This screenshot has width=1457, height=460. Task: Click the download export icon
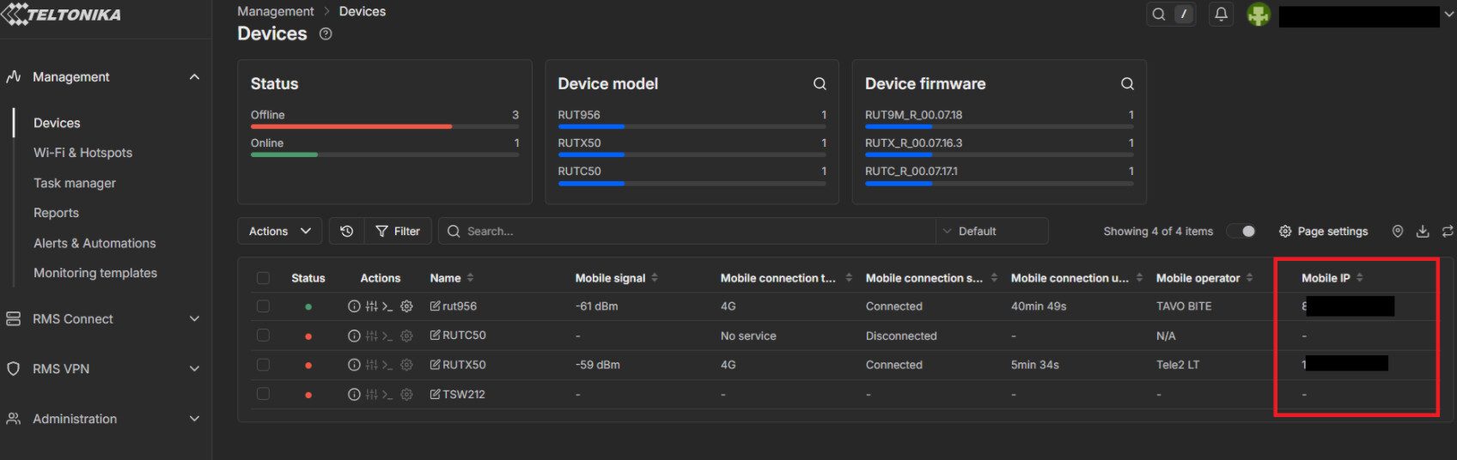[x=1423, y=231]
